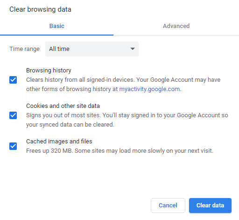Click the Clear browsing data dialog title
Viewport: 239px width, 220px height.
(40, 9)
